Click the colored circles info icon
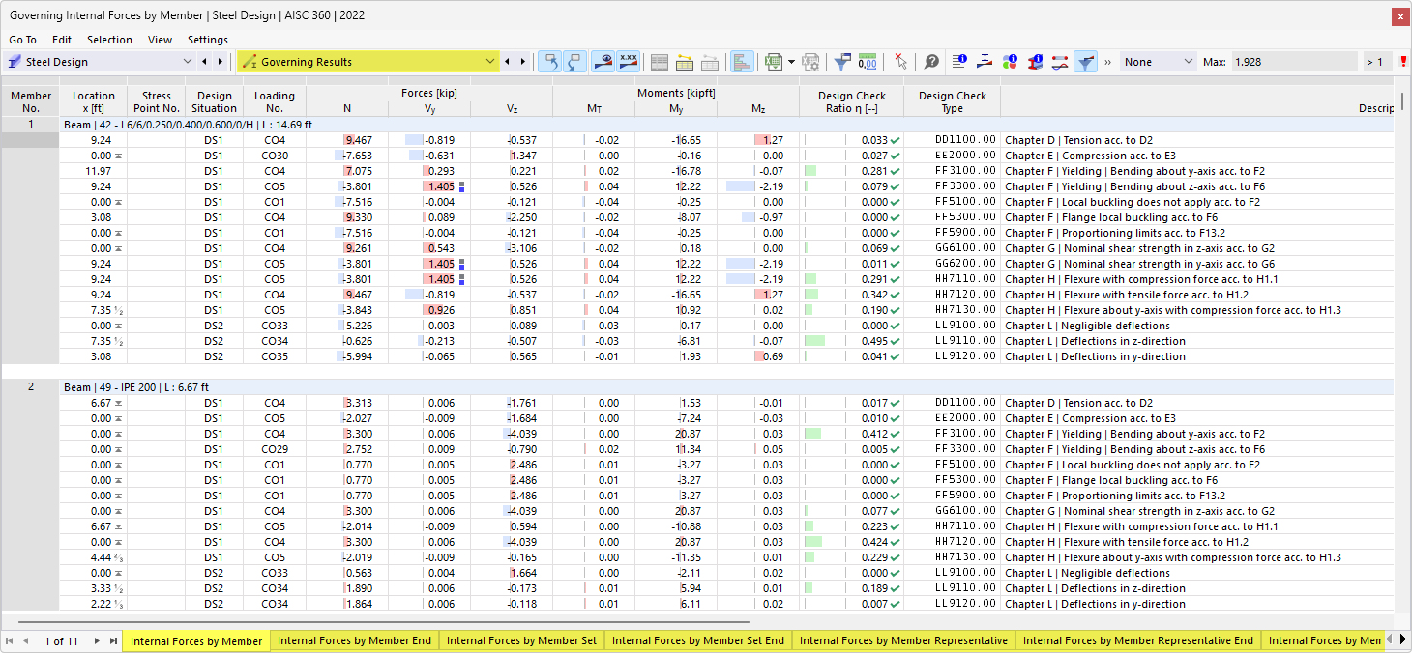 tap(1011, 62)
